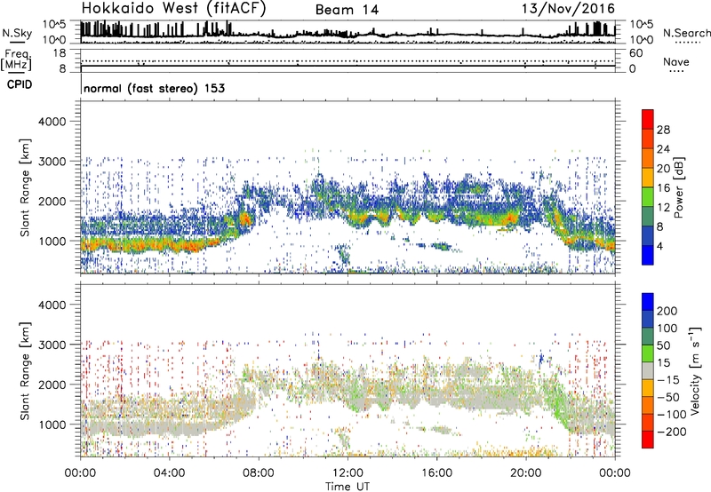Click the "50" value on Velocity color bar
711x492 pixels.
pos(663,345)
